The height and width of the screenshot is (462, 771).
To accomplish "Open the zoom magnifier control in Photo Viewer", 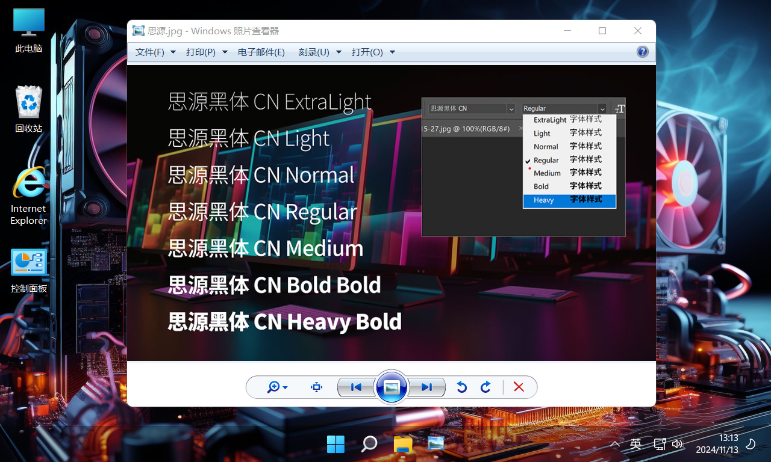I will 277,387.
